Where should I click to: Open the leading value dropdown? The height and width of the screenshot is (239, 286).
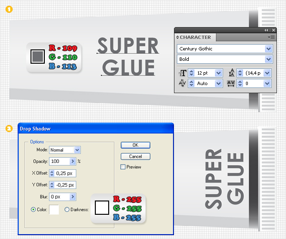click(267, 73)
